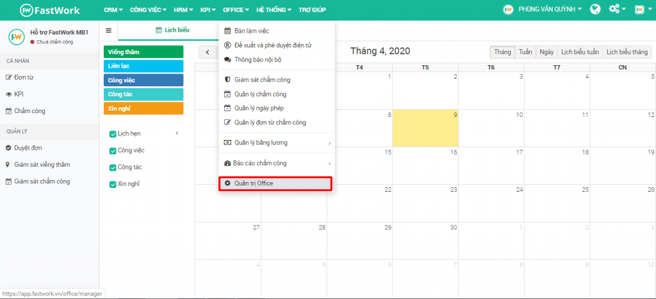Click the Quản trị Office gear icon

[x=227, y=183]
